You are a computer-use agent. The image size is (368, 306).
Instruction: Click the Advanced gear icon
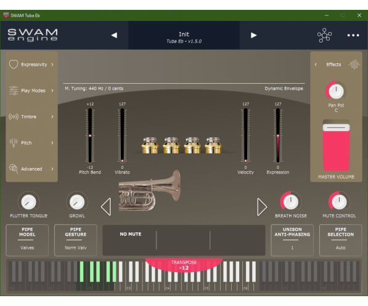tap(14, 169)
